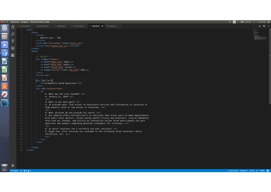Open the battery (100%) indicator

pyautogui.click(x=246, y=22)
